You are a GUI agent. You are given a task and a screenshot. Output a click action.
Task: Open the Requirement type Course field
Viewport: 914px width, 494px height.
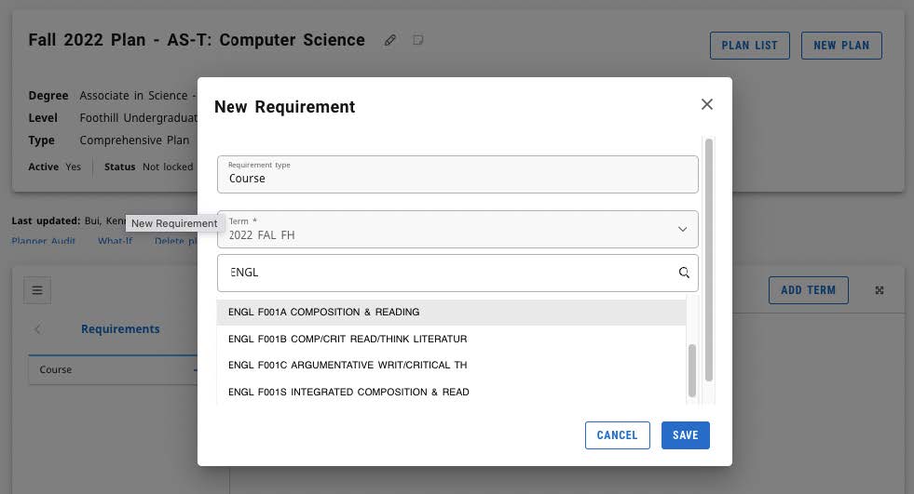457,174
